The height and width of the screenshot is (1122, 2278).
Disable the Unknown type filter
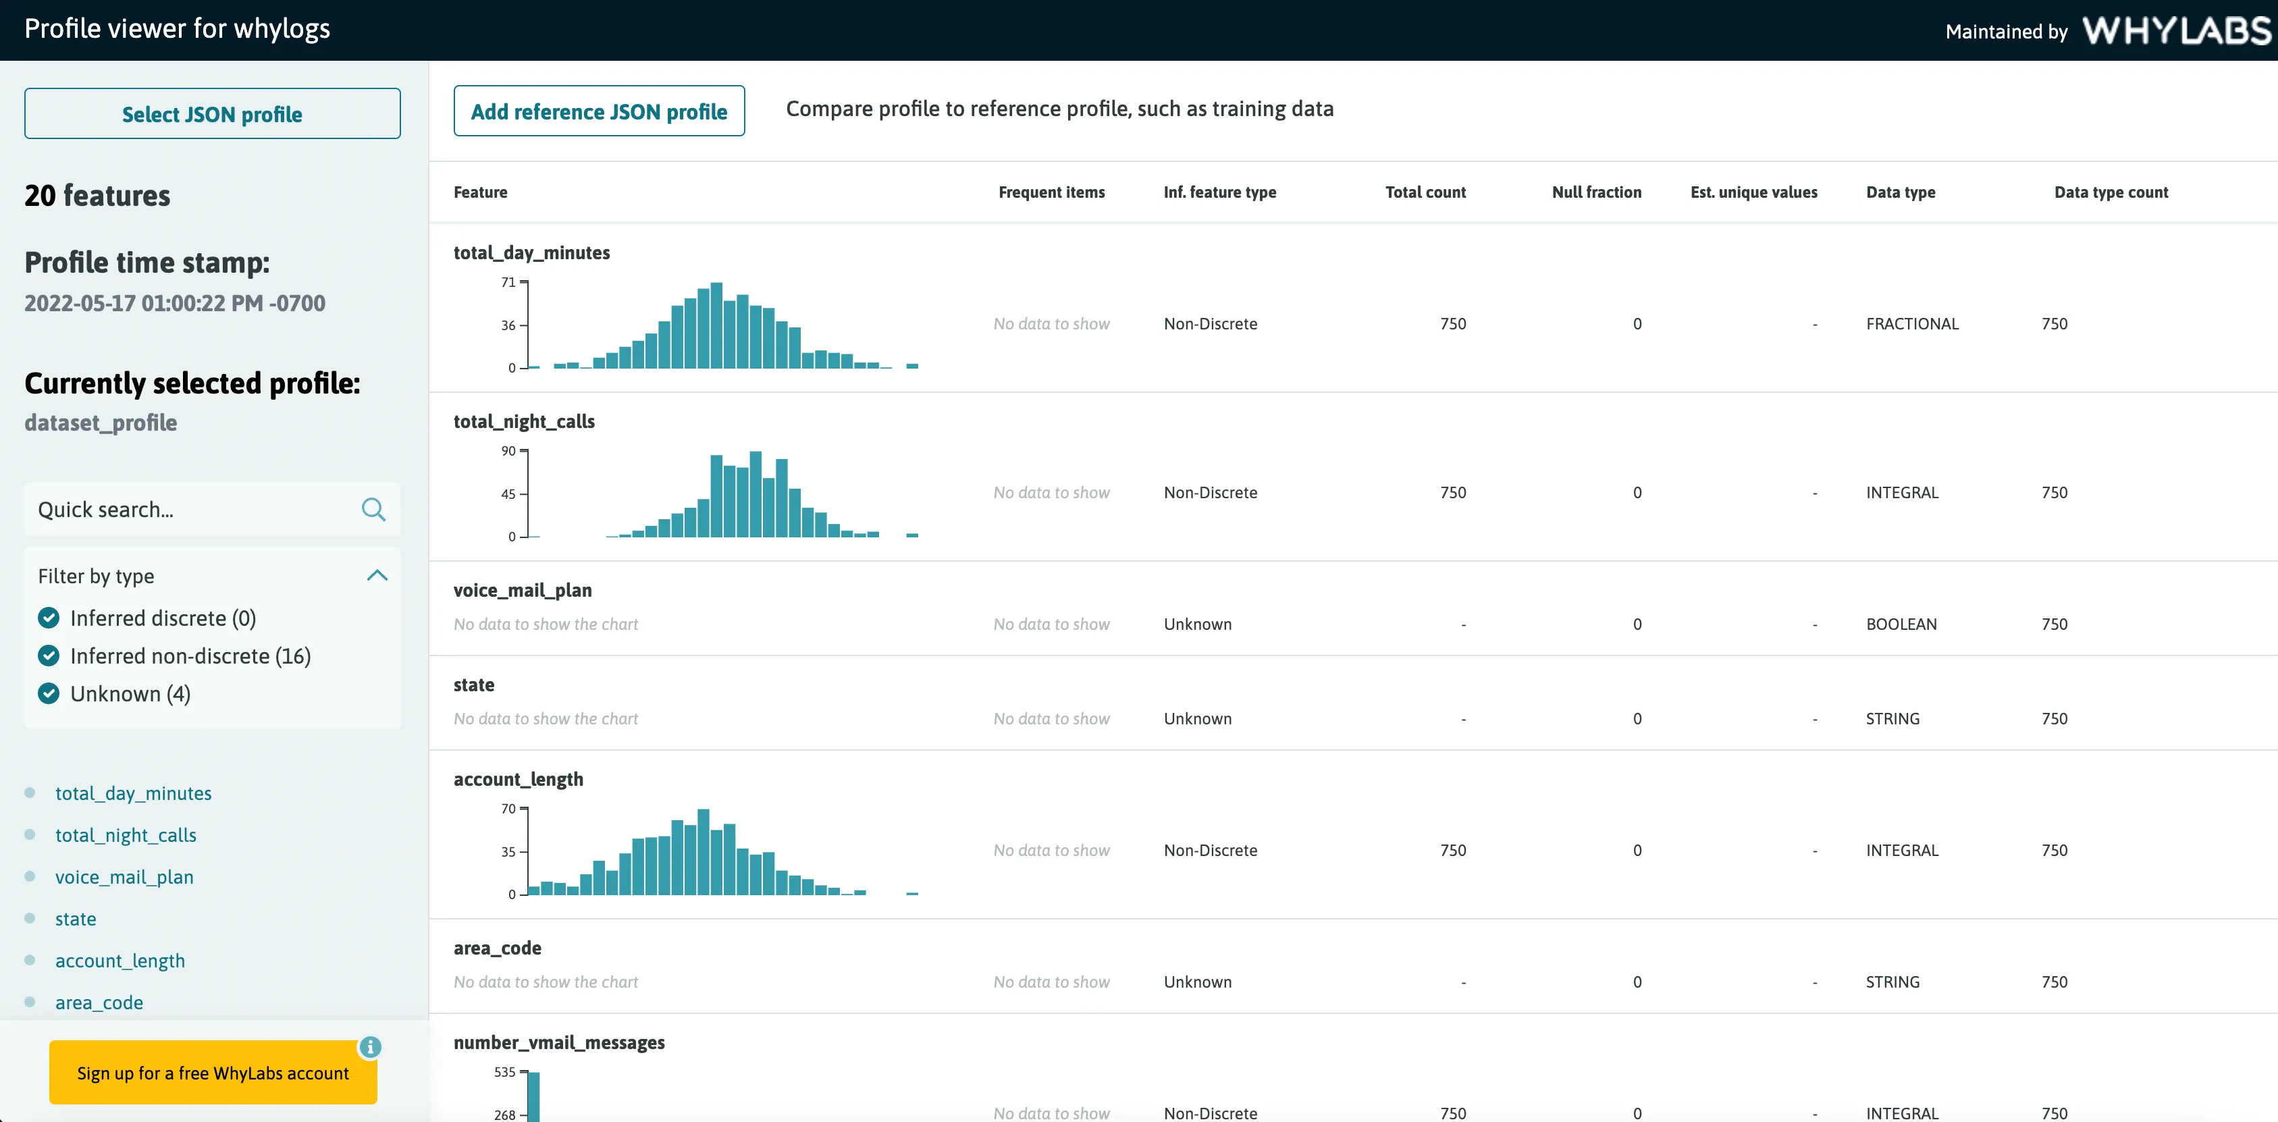click(x=49, y=694)
